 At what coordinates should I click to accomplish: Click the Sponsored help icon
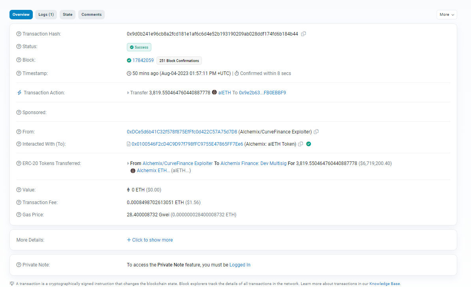point(19,113)
